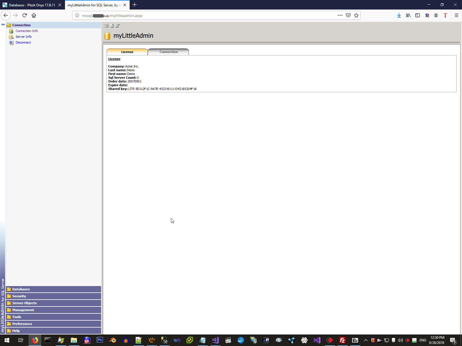Go back to the previous page
Screen dimensions: 462x346
6,15
